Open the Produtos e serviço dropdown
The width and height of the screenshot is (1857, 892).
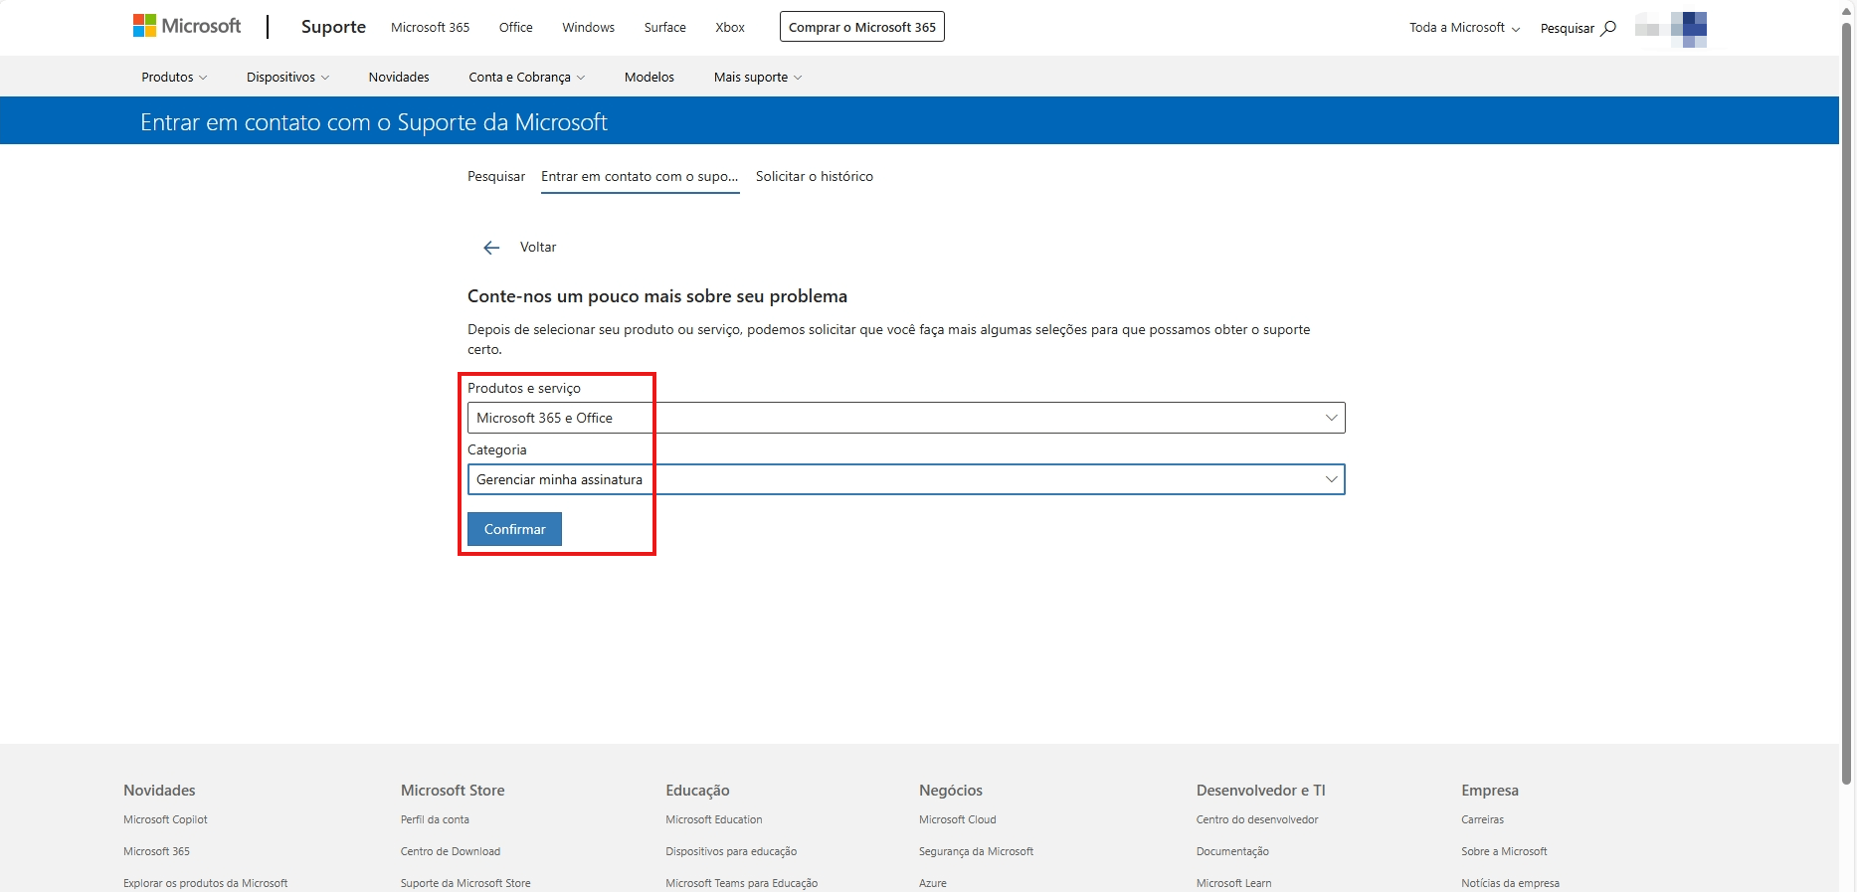(x=906, y=418)
